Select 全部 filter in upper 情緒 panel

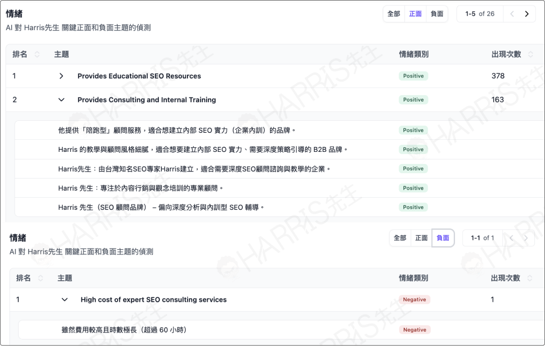pyautogui.click(x=394, y=14)
